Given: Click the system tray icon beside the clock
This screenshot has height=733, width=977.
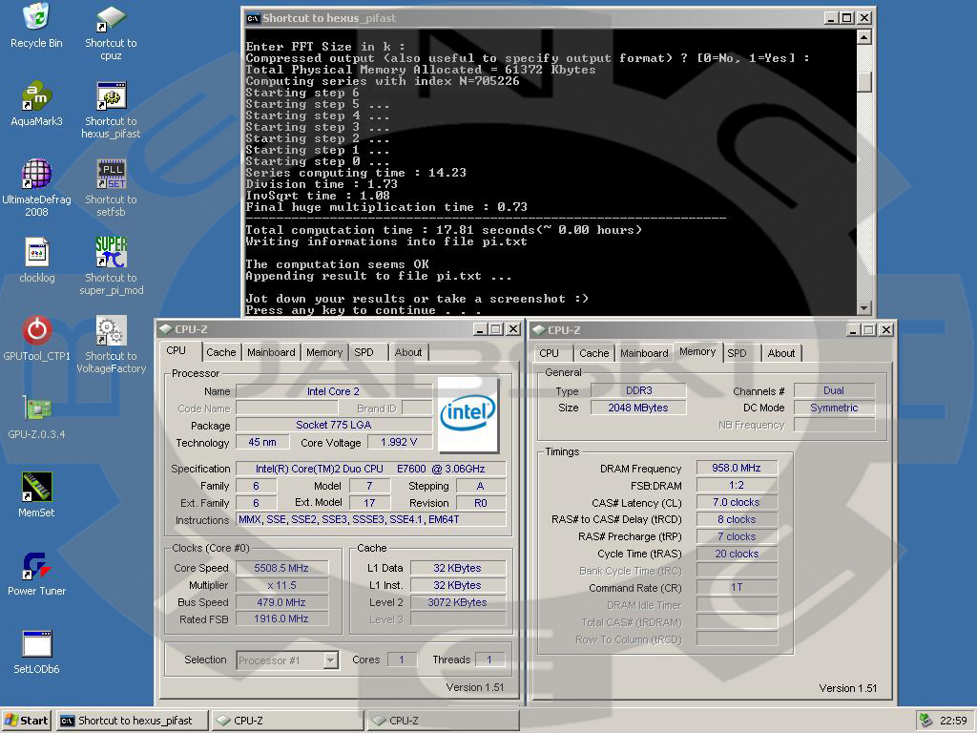Looking at the screenshot, I should [925, 720].
